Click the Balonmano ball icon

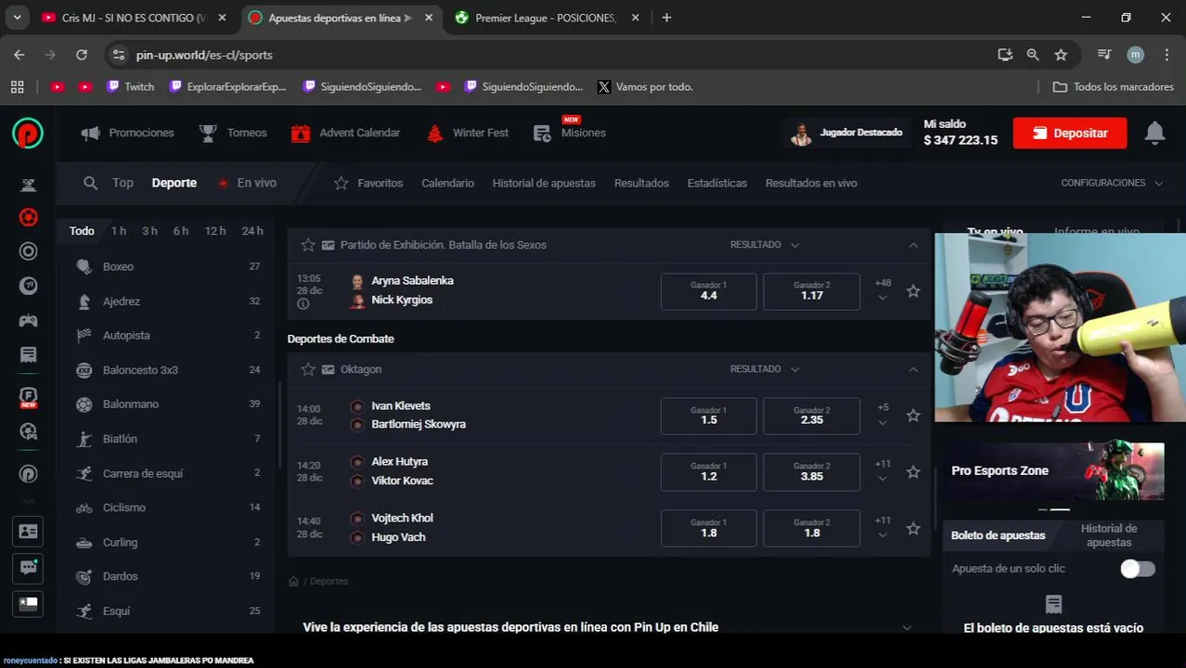point(84,405)
